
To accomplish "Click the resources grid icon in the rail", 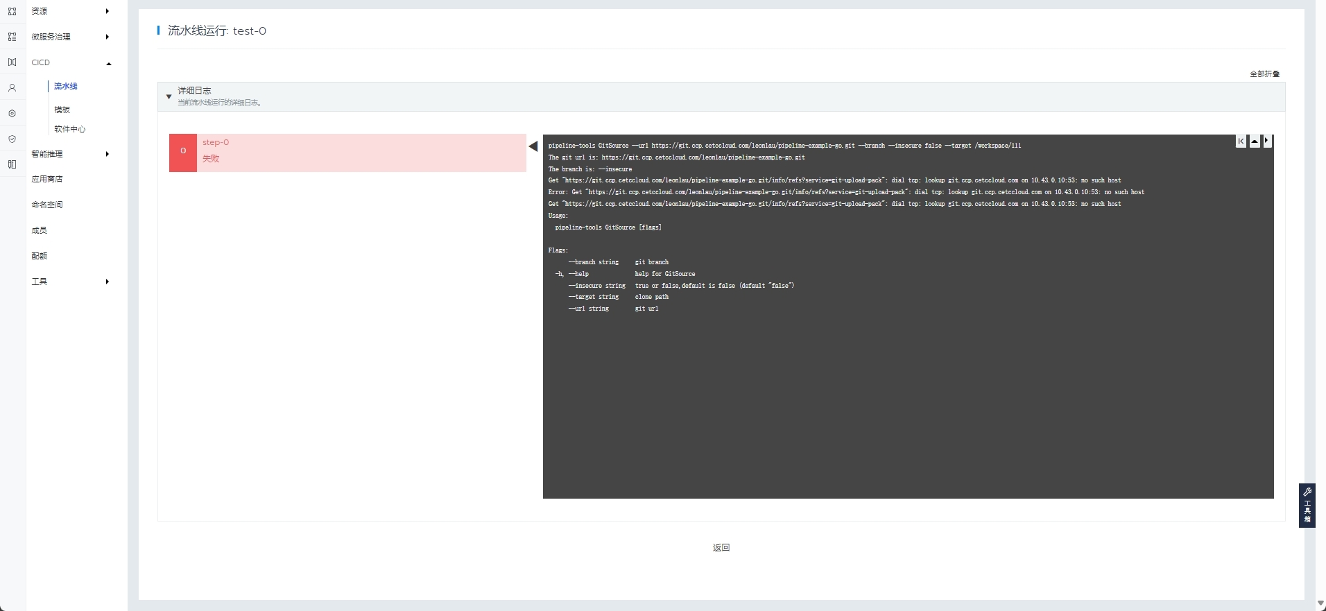I will [12, 11].
